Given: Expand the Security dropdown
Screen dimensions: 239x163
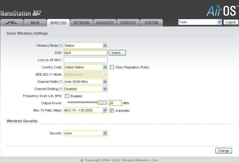Looking at the screenshot, I should pos(86,133).
